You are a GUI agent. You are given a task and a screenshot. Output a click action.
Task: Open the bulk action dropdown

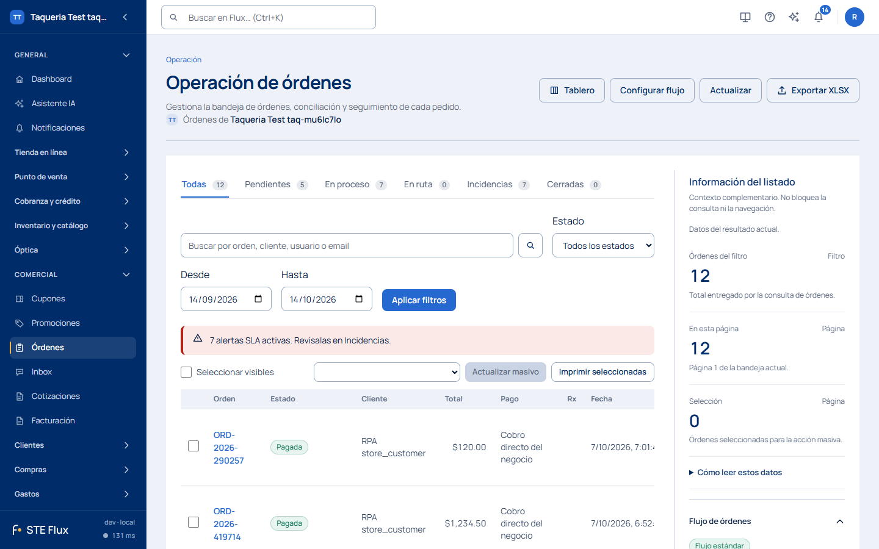[387, 372]
